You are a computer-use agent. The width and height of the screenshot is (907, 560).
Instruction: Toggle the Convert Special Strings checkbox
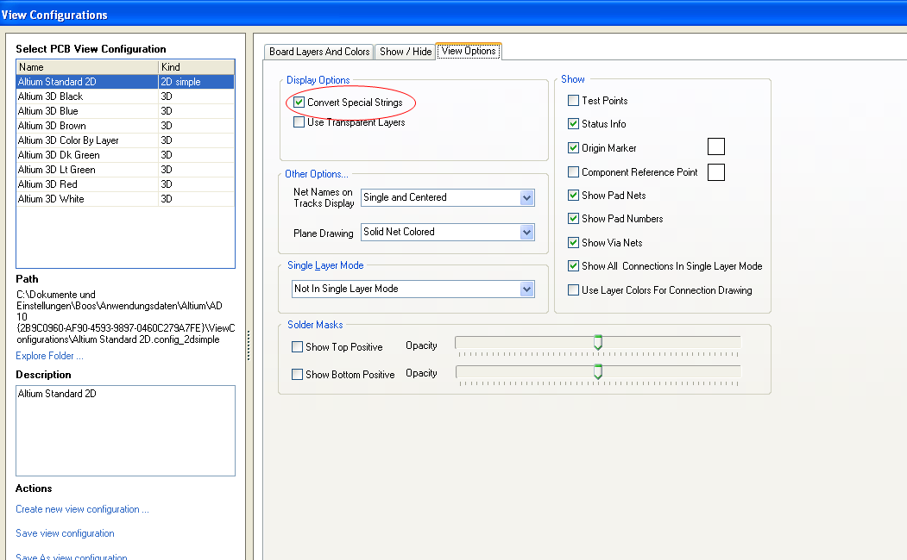tap(299, 103)
